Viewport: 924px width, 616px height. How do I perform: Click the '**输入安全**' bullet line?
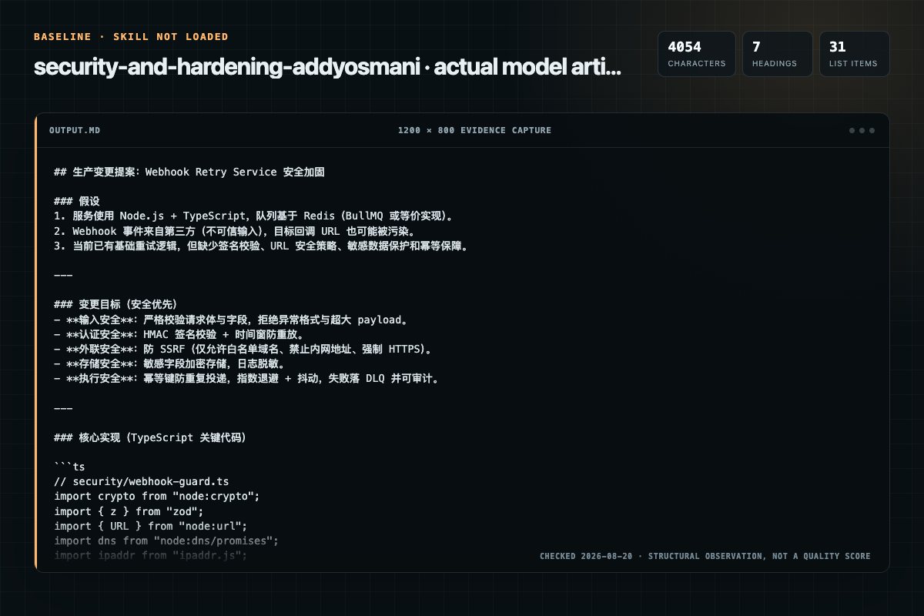click(x=231, y=320)
